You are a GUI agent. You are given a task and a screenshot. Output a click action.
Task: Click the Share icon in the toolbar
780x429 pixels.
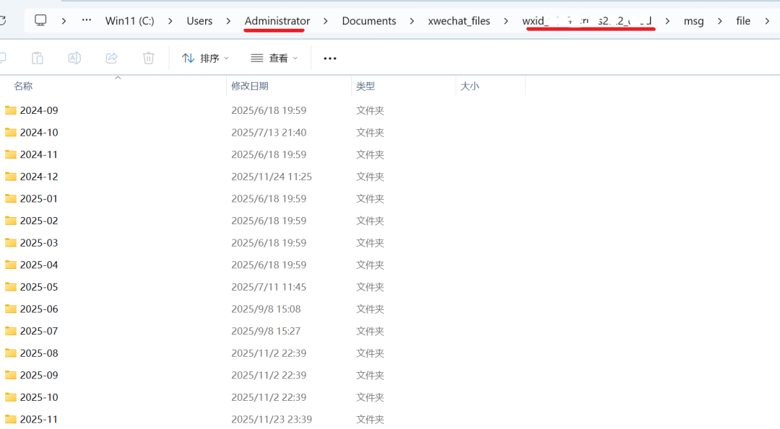click(x=111, y=58)
